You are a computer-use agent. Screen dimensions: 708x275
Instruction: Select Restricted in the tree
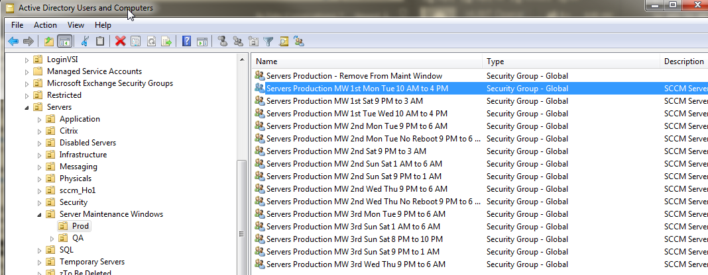click(x=64, y=95)
